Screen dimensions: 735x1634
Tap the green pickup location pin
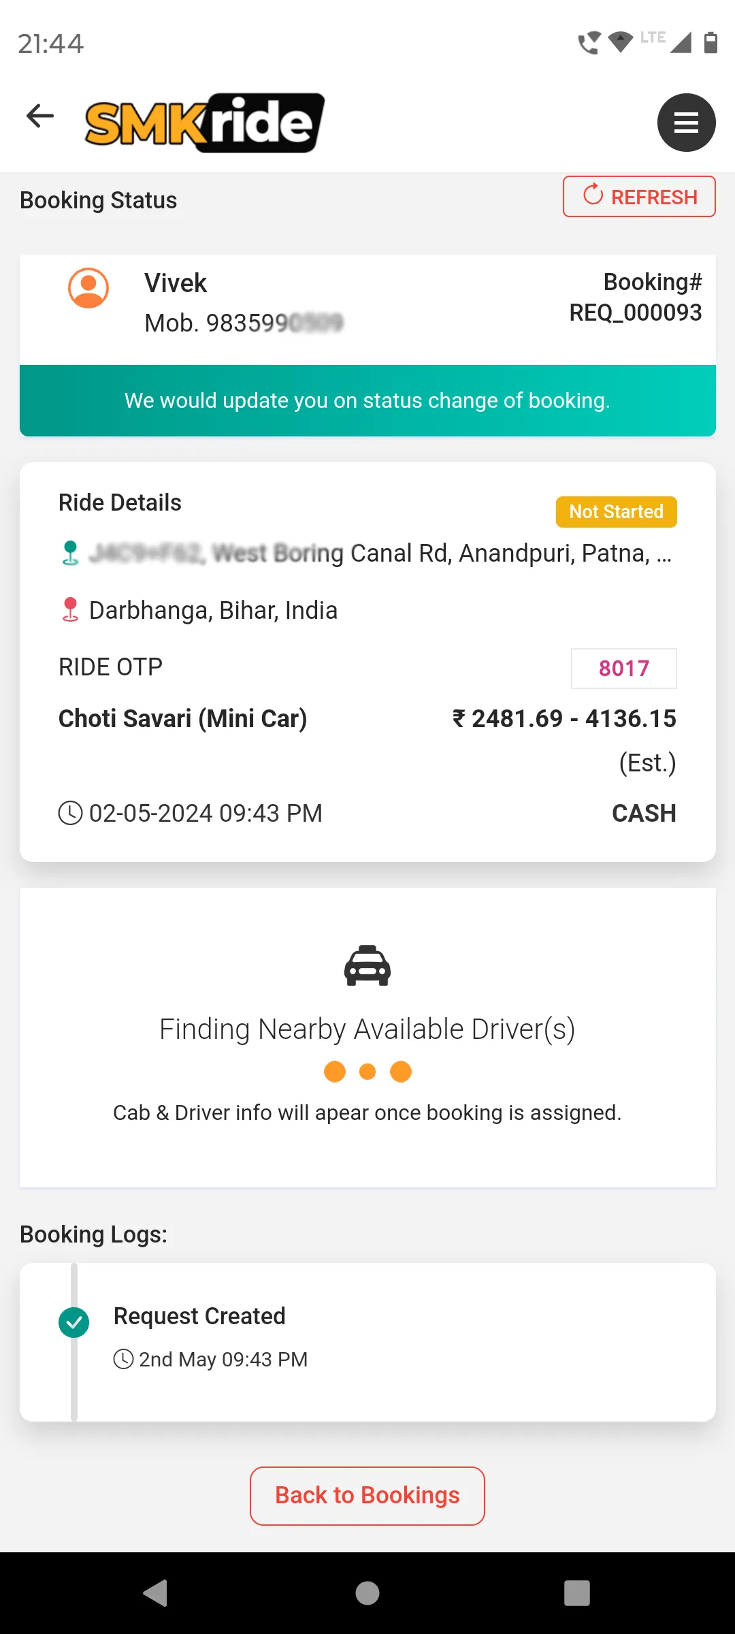pyautogui.click(x=70, y=553)
